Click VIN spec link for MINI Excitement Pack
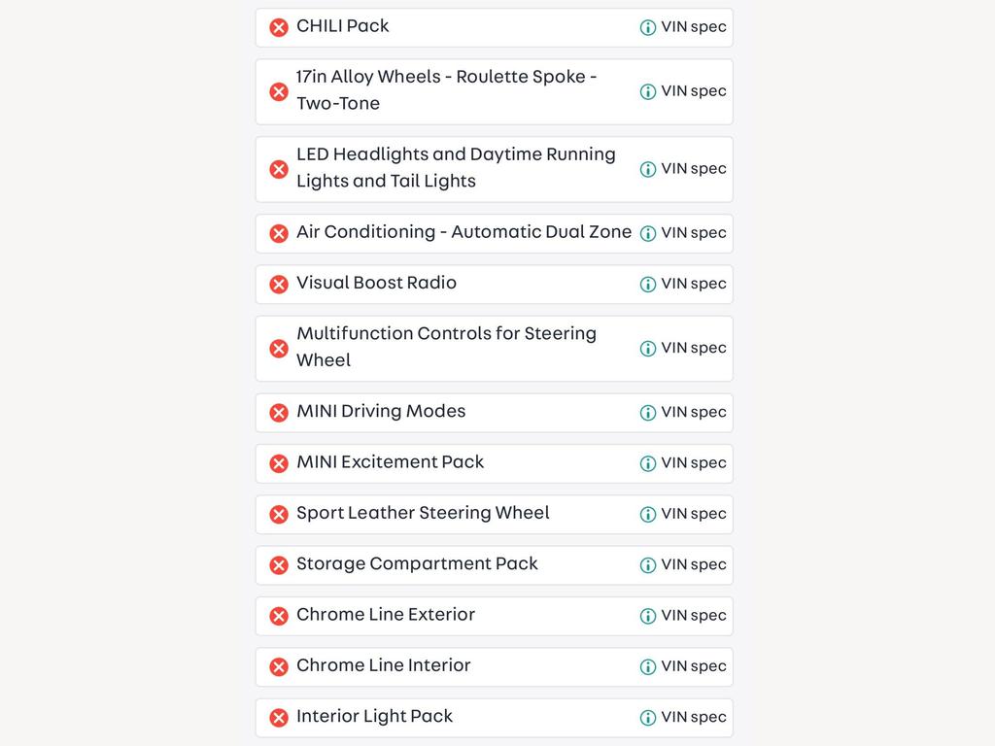The width and height of the screenshot is (995, 746). (694, 463)
